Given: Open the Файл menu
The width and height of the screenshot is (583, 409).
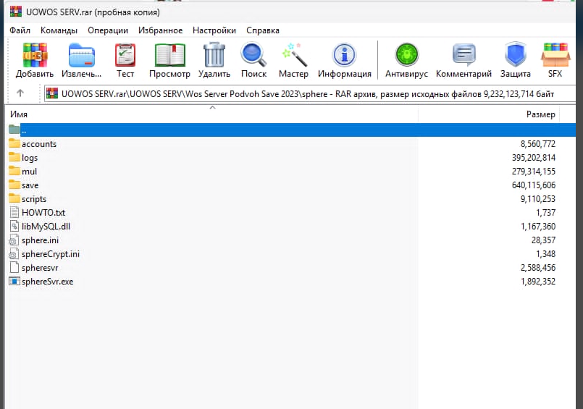Looking at the screenshot, I should tap(20, 30).
